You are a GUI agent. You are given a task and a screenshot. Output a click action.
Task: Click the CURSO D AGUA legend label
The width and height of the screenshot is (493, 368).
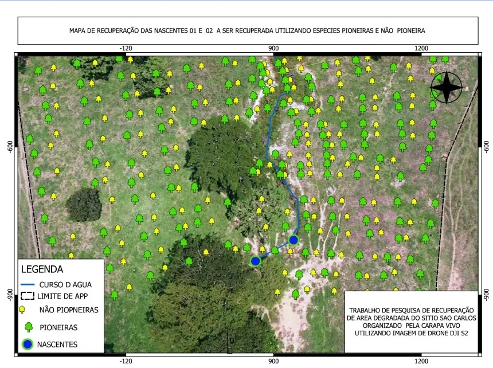(65, 284)
